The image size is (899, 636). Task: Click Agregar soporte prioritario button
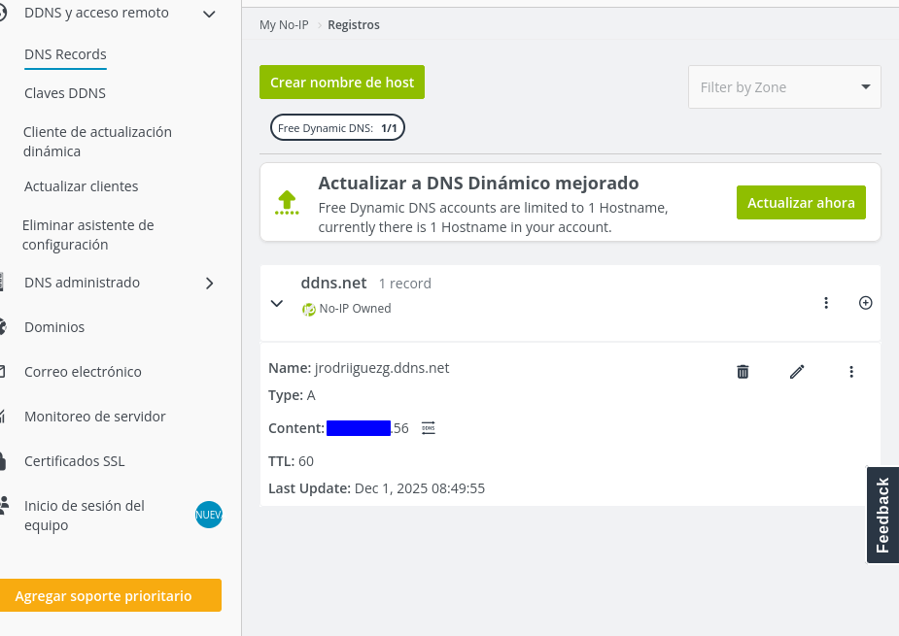[110, 595]
